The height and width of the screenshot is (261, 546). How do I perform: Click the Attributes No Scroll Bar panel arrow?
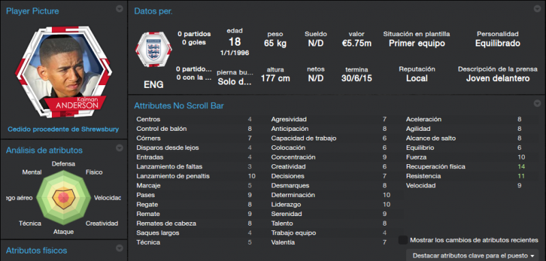click(x=537, y=103)
